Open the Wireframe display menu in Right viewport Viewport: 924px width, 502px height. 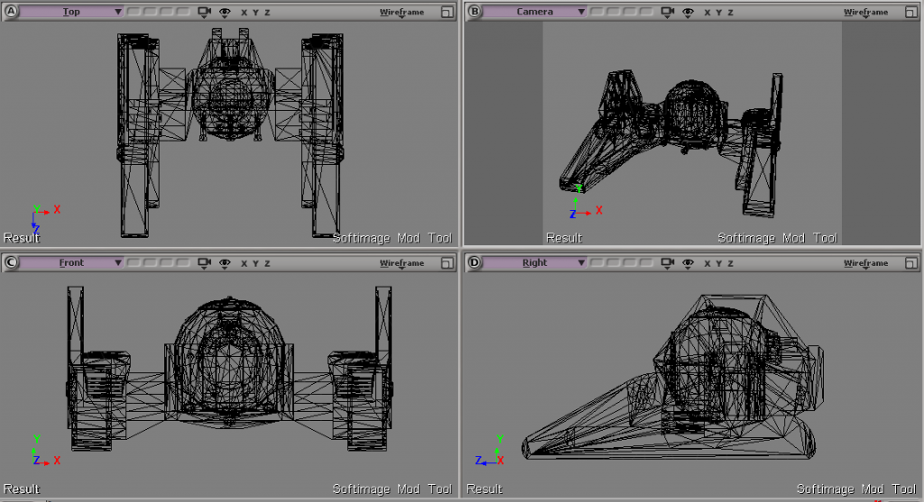[865, 264]
